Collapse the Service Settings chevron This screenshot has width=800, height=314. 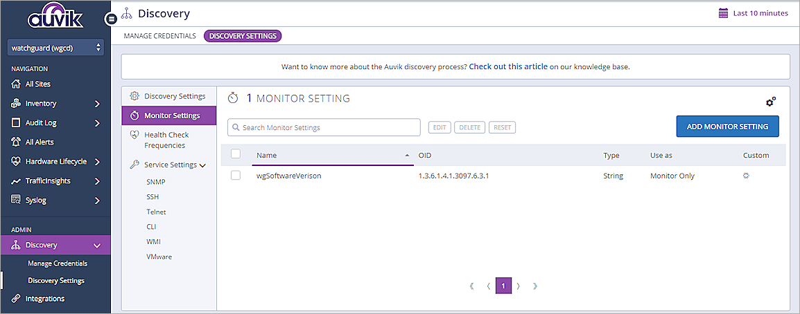(203, 165)
